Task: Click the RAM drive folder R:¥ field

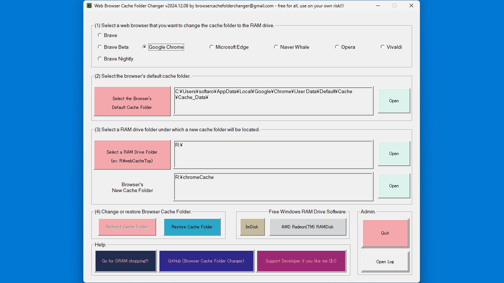Action: point(273,154)
